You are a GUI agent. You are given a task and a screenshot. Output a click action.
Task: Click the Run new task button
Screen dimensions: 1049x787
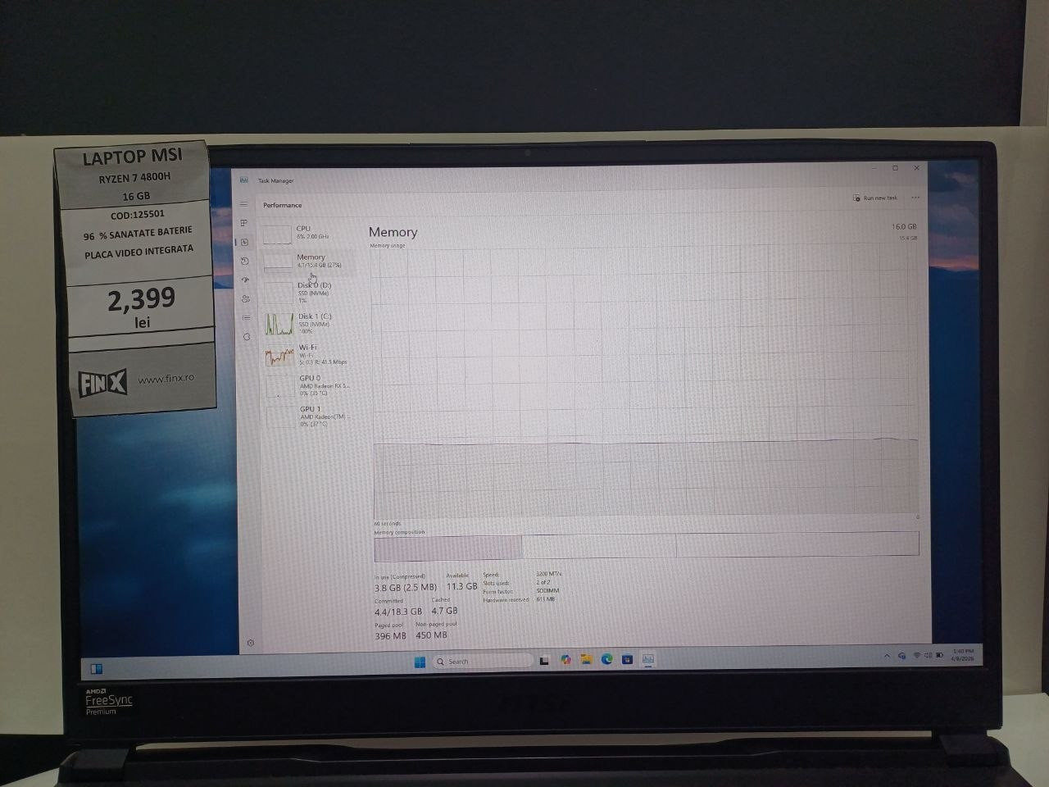click(875, 198)
